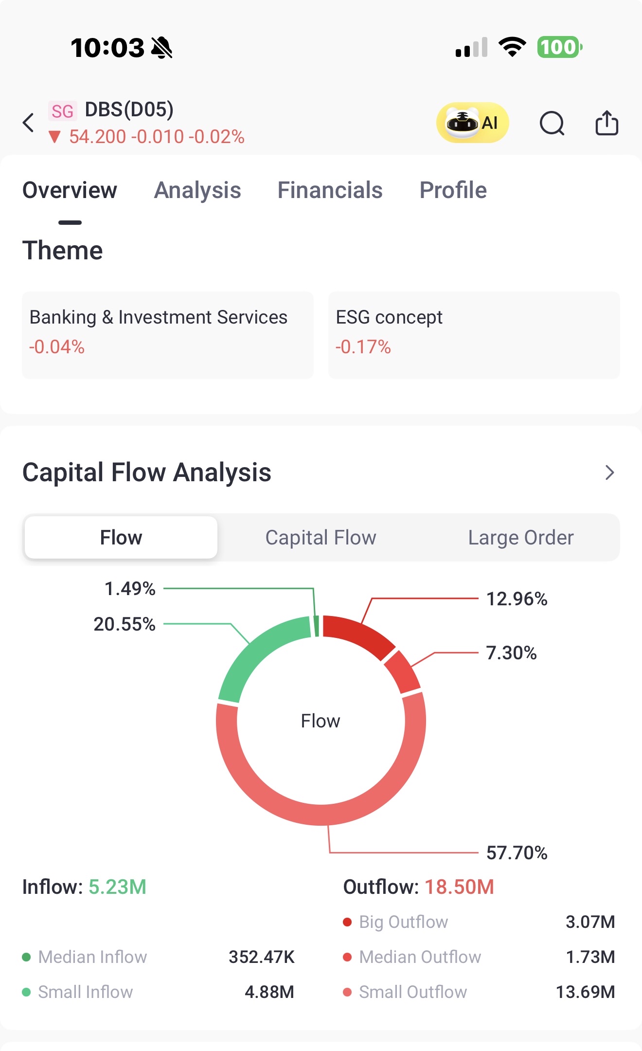Tap the search magnifier icon
The height and width of the screenshot is (1051, 642).
click(x=552, y=123)
